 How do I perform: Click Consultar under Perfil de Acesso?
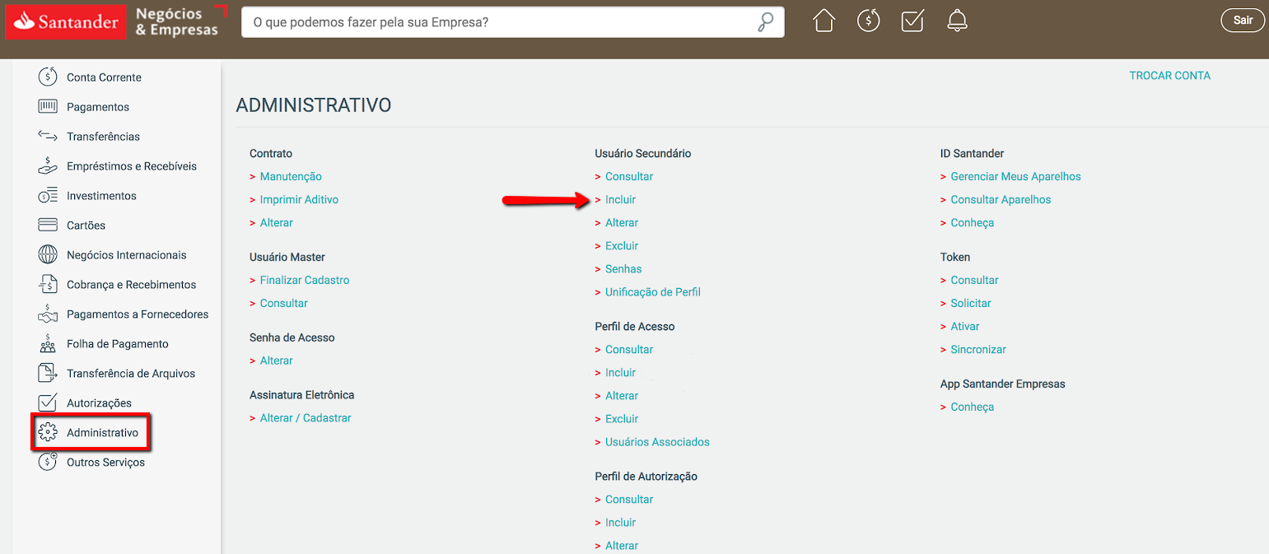(629, 349)
